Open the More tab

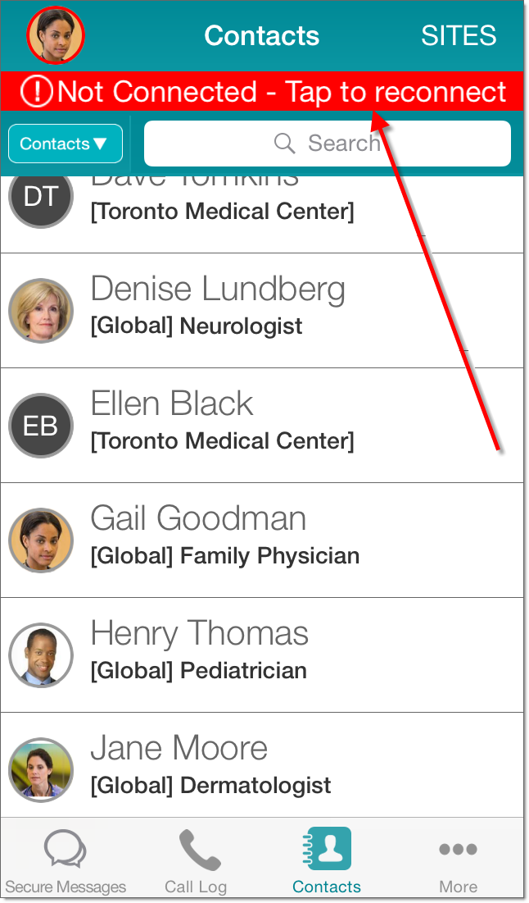point(458,861)
